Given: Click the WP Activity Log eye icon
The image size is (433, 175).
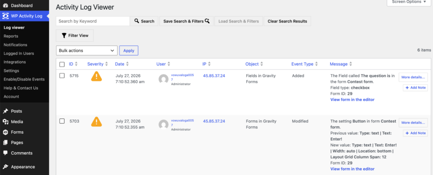Looking at the screenshot, I should (x=5, y=16).
